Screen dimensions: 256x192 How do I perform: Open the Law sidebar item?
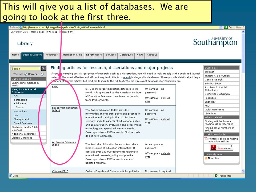click(x=16, y=115)
